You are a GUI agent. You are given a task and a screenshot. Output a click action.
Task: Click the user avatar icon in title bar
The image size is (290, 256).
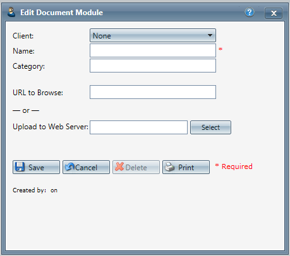11,12
